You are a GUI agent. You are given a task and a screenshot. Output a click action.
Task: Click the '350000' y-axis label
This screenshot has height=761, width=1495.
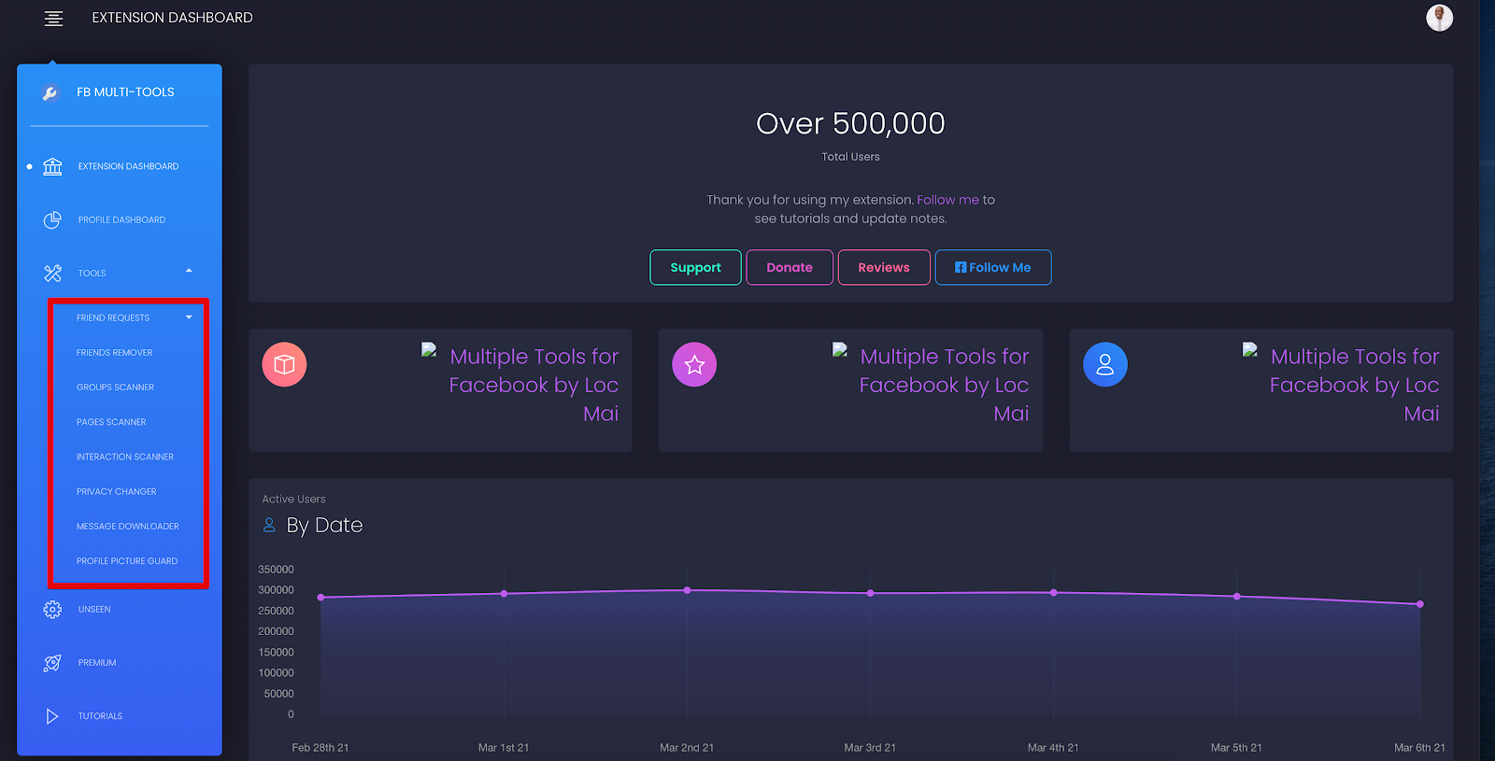click(276, 570)
